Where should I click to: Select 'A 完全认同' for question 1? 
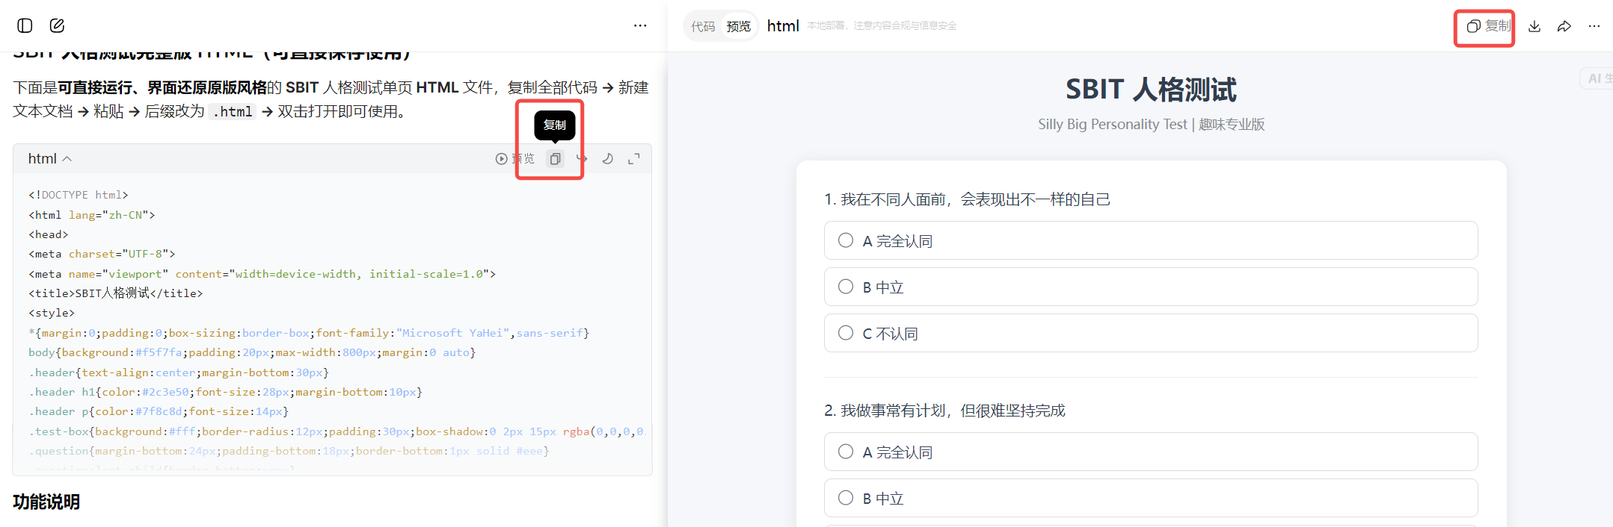(846, 240)
